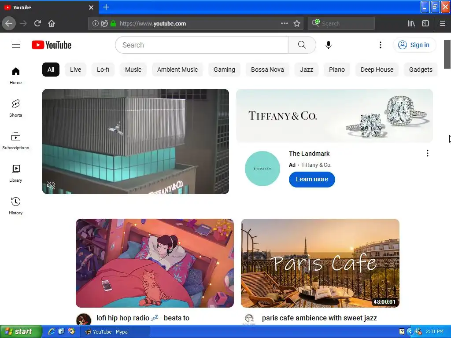Close the YouTube tab
451x338 pixels.
pyautogui.click(x=91, y=7)
